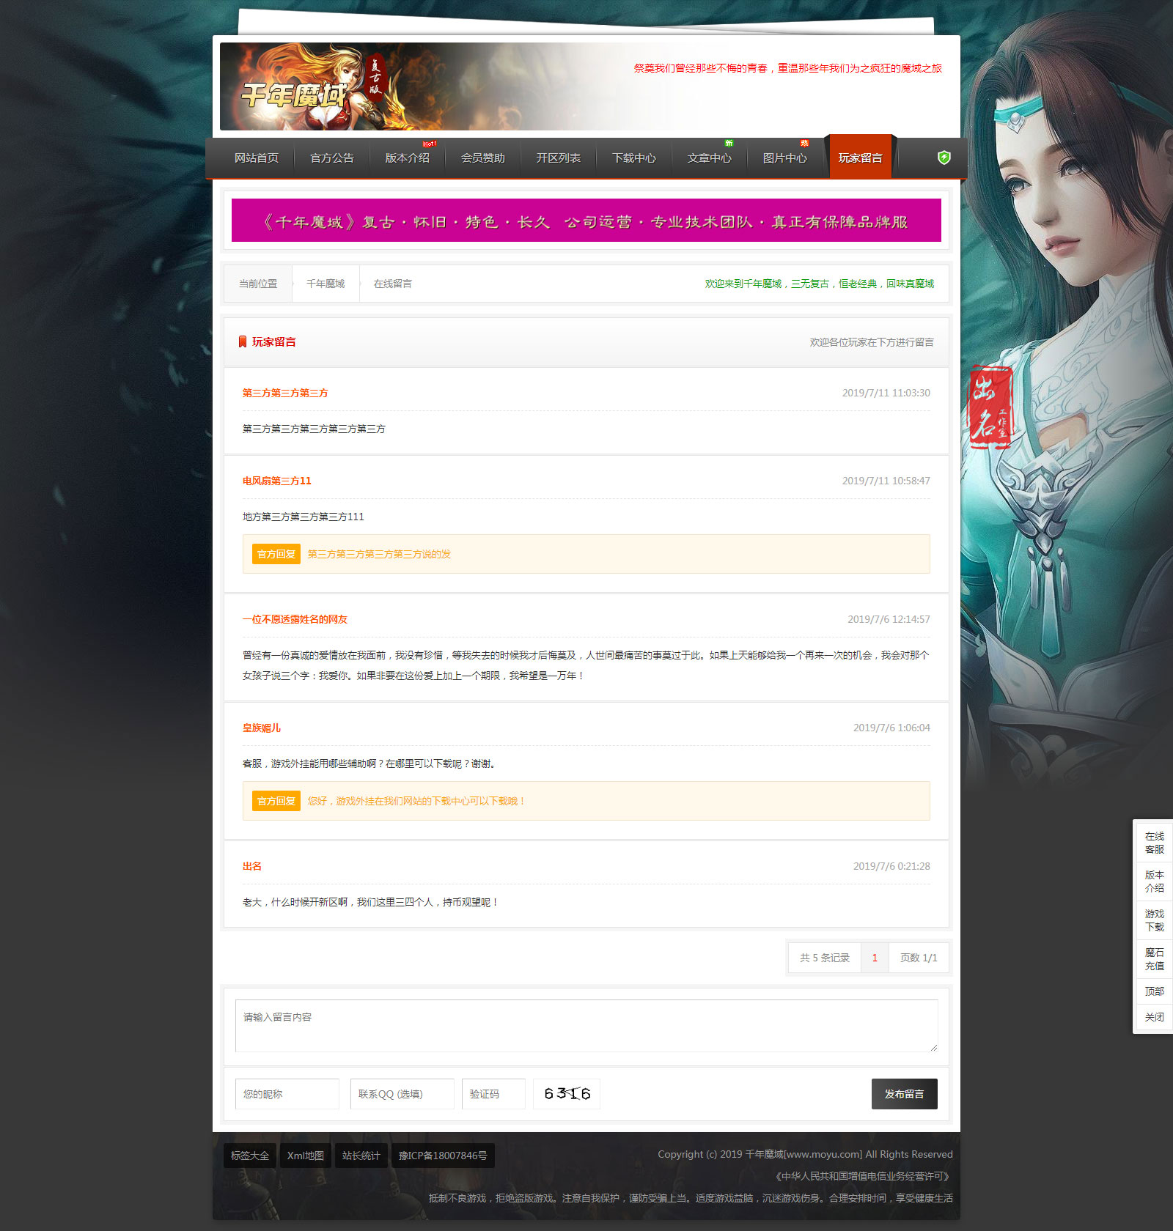
Task: Click the red 出名 stamp seal
Action: pos(991,407)
